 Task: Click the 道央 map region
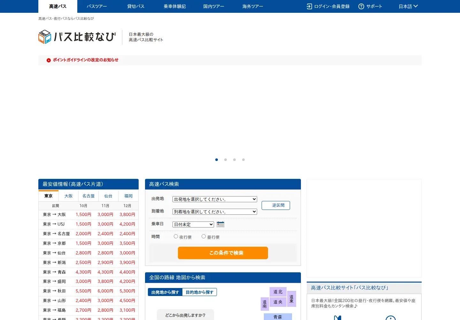pyautogui.click(x=278, y=302)
